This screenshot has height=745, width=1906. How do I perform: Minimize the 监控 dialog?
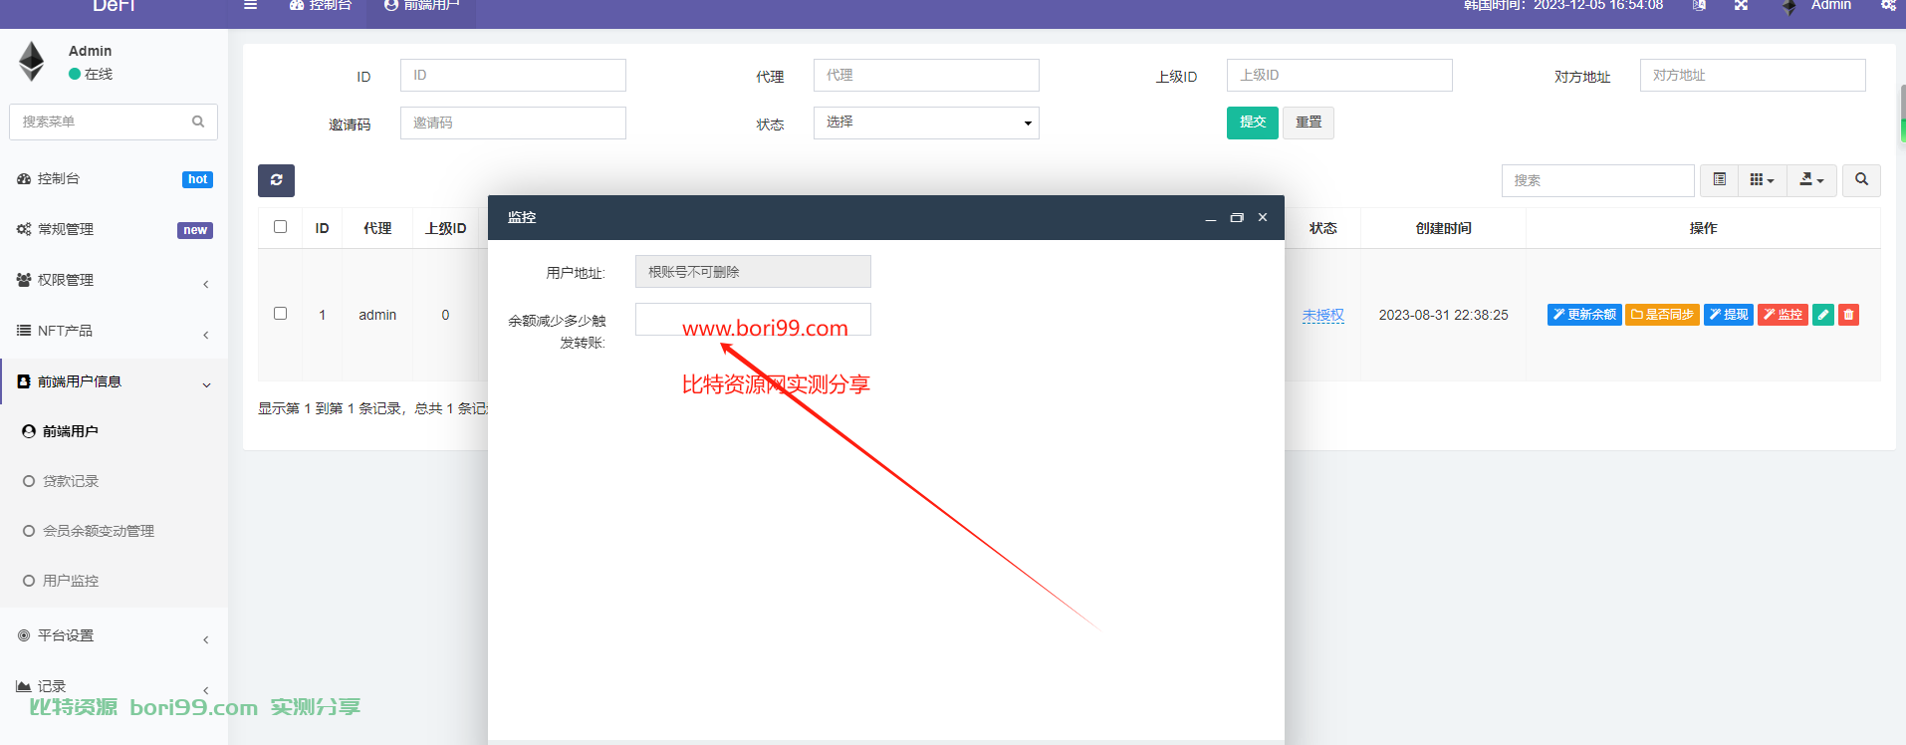tap(1211, 218)
